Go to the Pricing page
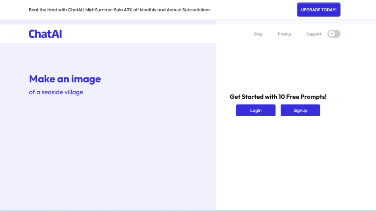Image resolution: width=376 pixels, height=211 pixels. click(284, 34)
